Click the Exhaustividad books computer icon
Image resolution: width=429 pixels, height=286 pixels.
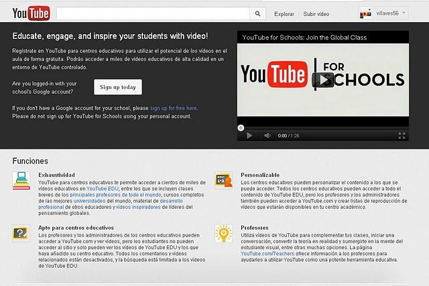click(21, 180)
